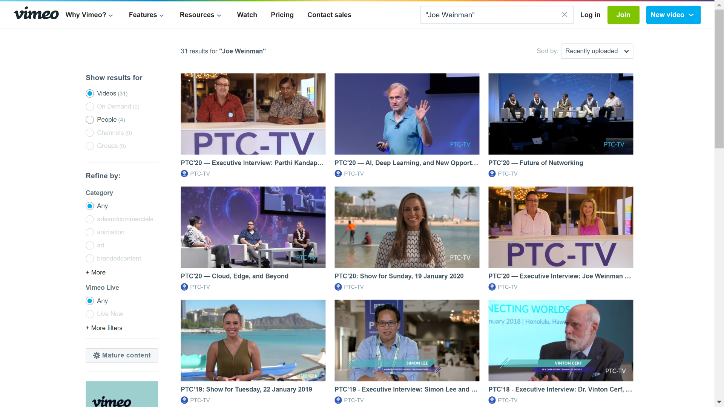
Task: Open the AI, Deep Learning video thumbnail
Action: coord(407,114)
